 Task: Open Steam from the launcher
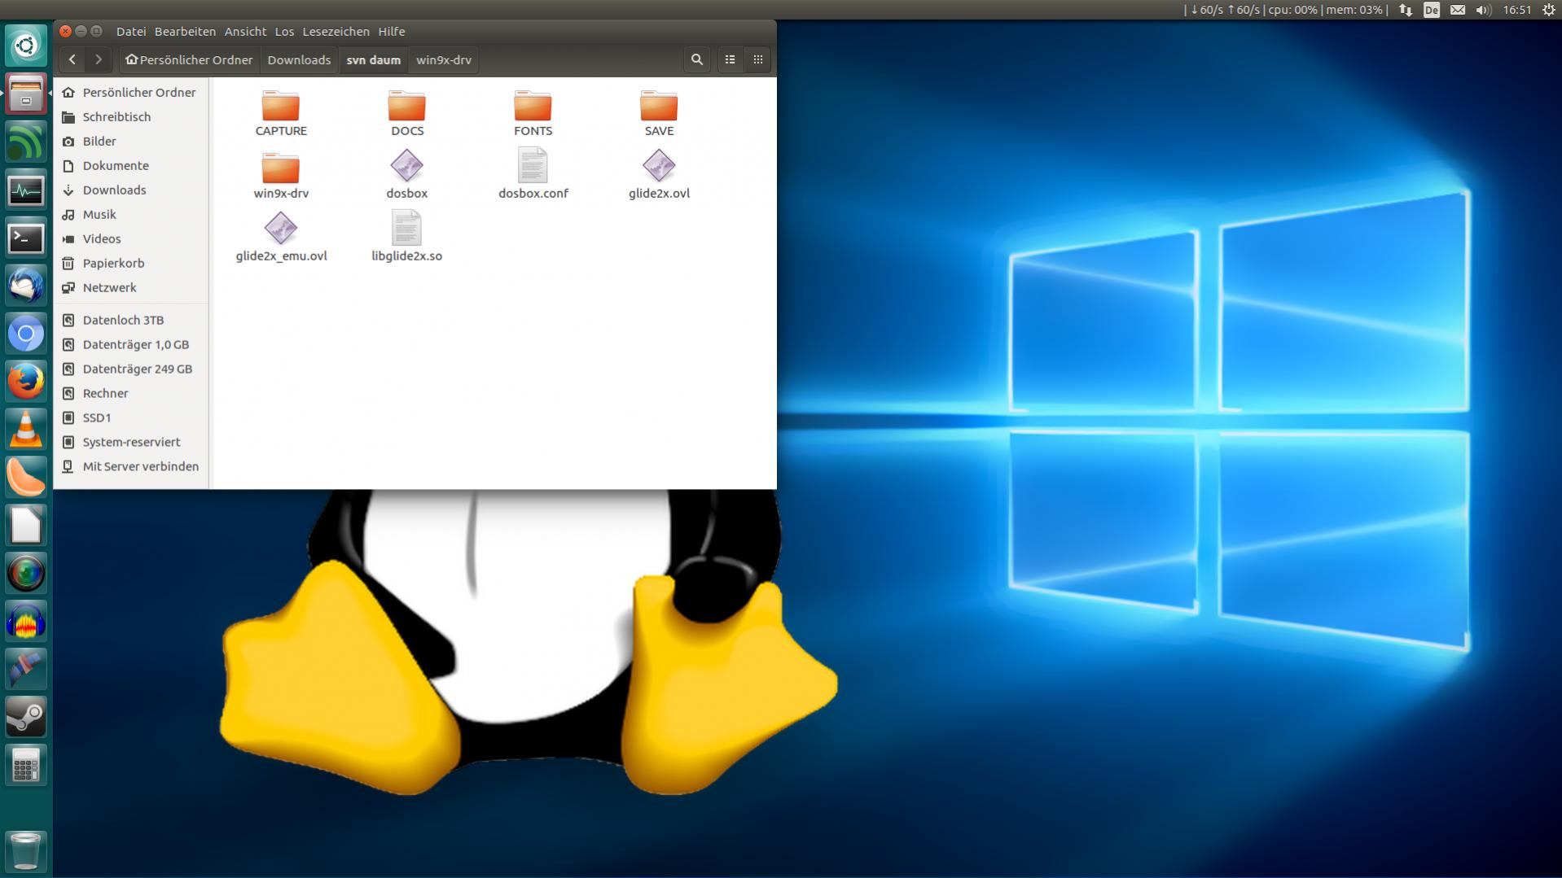[26, 717]
